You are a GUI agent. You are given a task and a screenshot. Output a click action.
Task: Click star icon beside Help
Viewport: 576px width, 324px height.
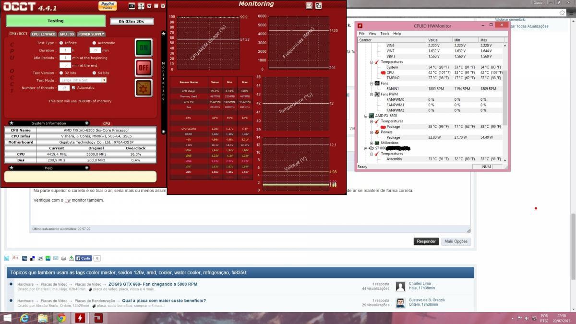11,168
